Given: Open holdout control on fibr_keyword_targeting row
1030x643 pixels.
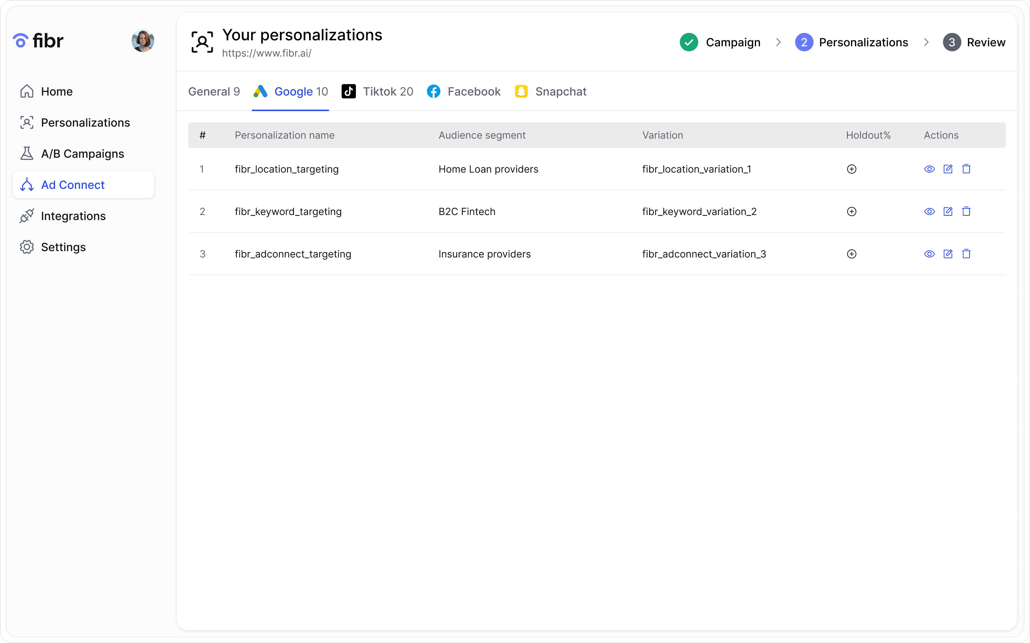Looking at the screenshot, I should pyautogui.click(x=851, y=211).
